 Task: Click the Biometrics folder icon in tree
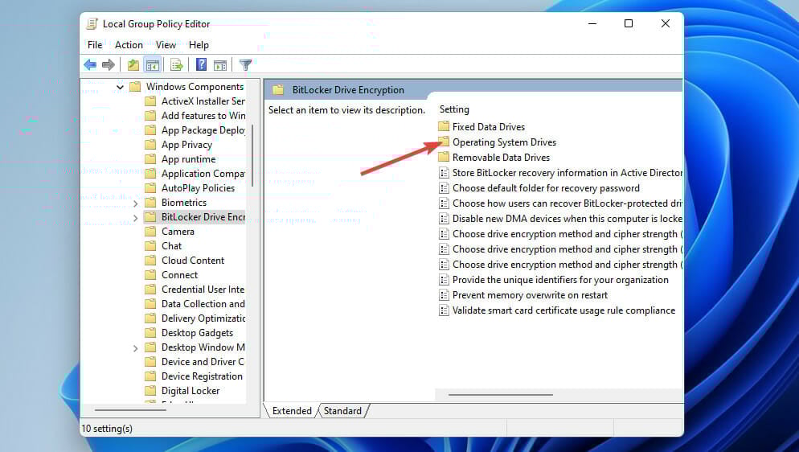[x=150, y=203]
